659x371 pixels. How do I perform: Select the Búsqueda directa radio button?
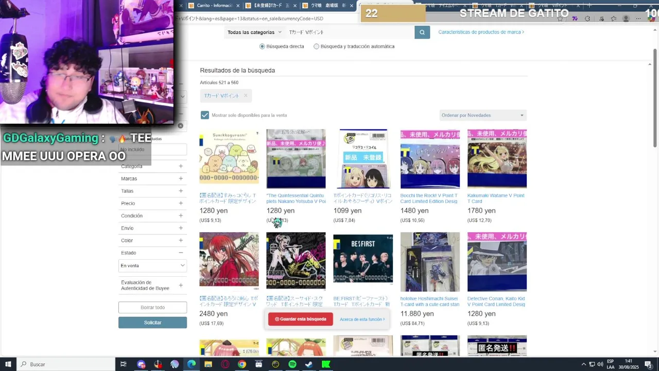click(x=262, y=46)
